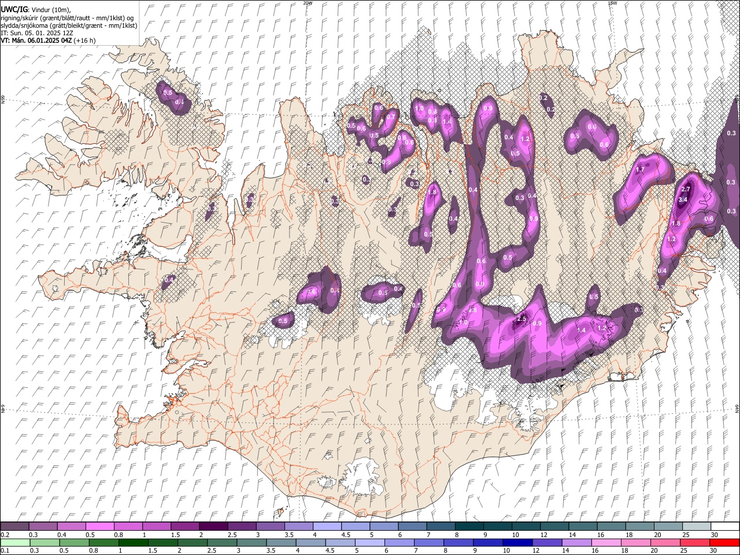Screen dimensions: 740x555
Task: Click the 20W longitude label at top
Action: coord(308,3)
